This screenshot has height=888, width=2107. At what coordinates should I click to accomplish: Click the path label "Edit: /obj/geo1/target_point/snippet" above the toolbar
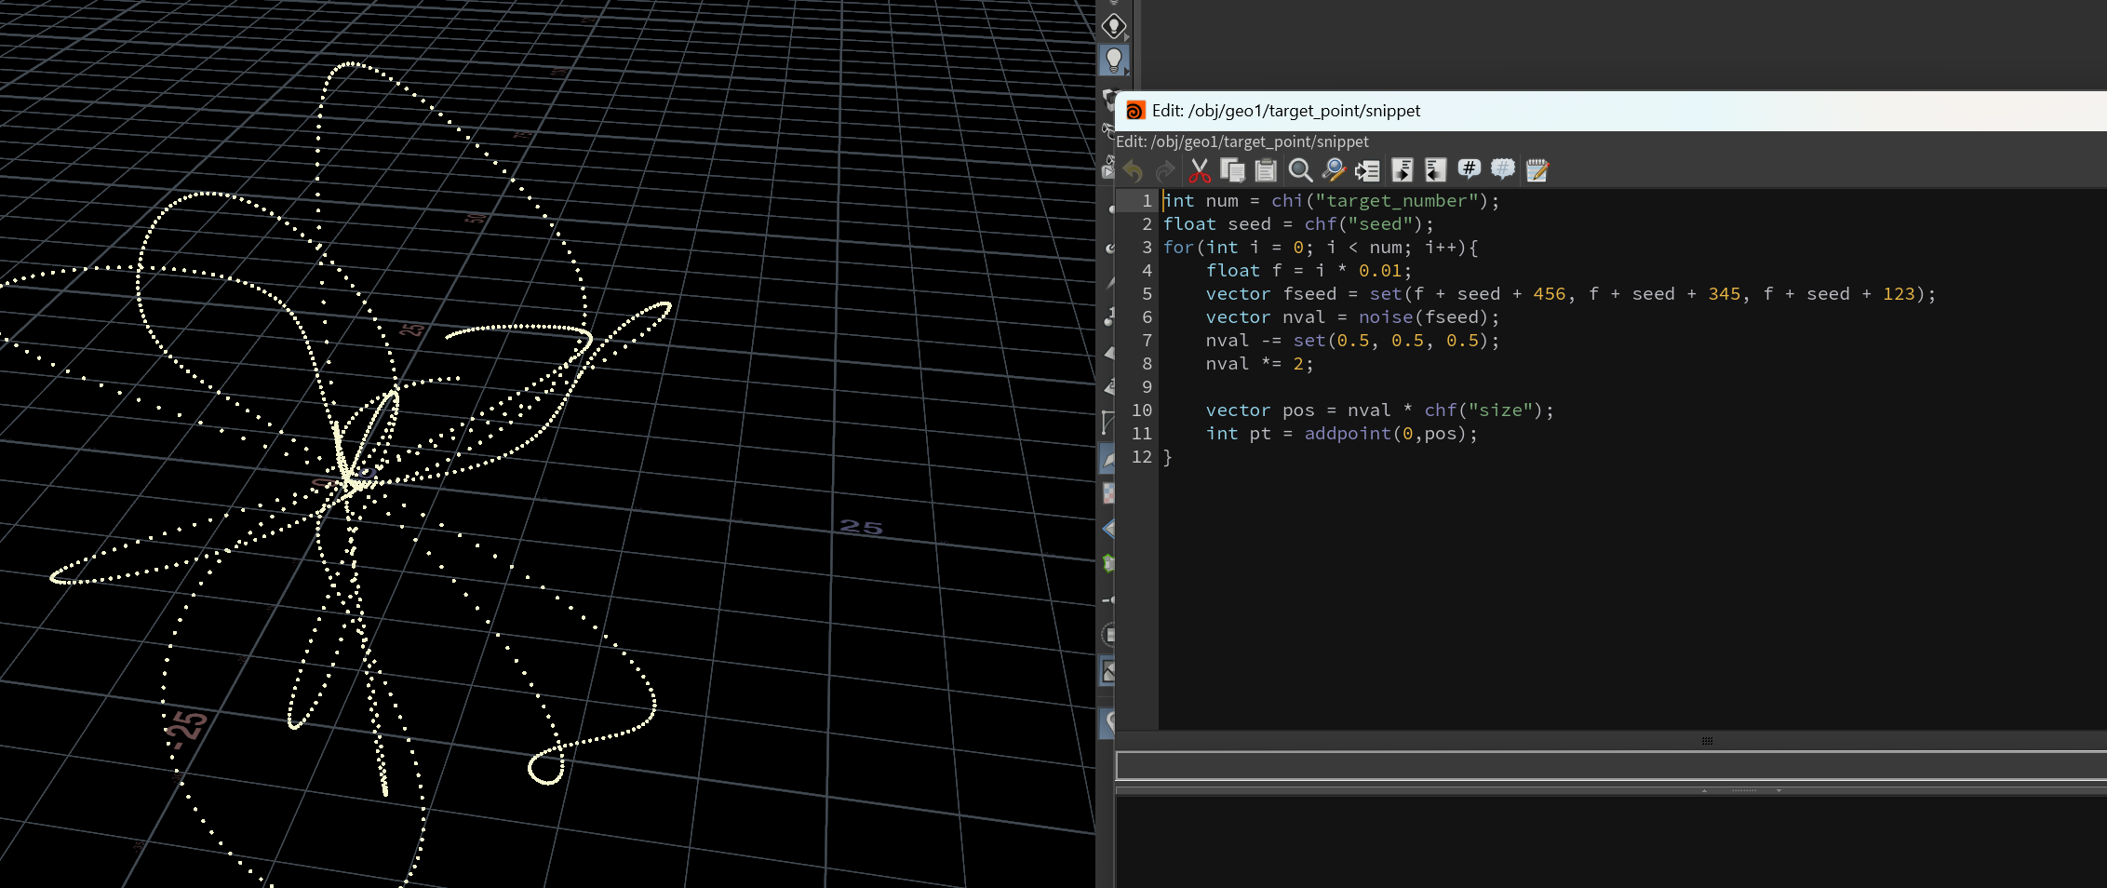(x=1242, y=141)
